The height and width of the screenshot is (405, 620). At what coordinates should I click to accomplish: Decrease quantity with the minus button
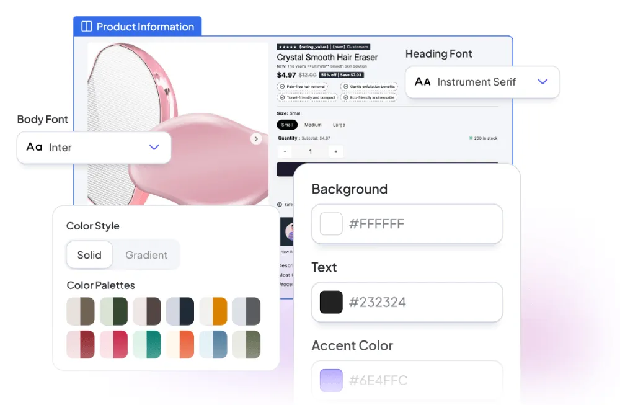(285, 151)
